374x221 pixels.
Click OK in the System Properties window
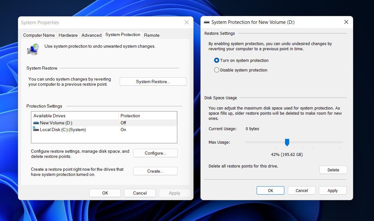(x=105, y=193)
